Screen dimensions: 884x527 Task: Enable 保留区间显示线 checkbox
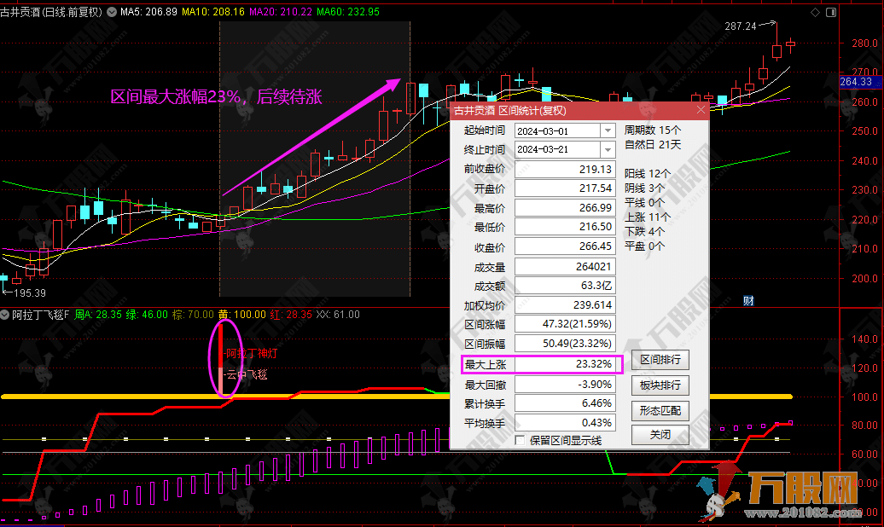click(x=520, y=440)
